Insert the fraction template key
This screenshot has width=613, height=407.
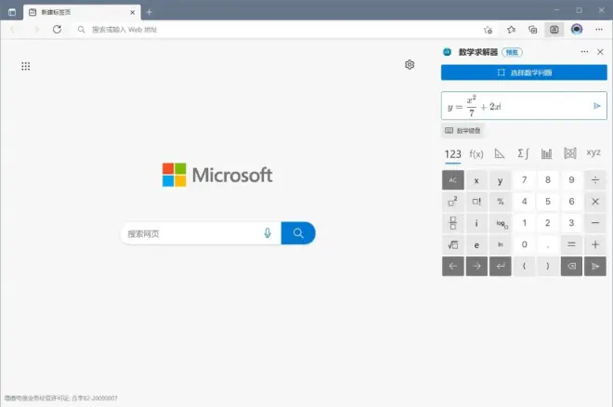[453, 223]
